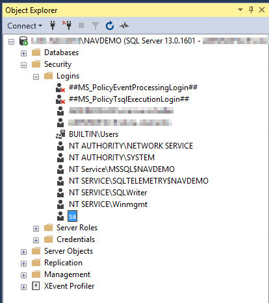
Task: Expand the Replication node
Action: [x=23, y=263]
